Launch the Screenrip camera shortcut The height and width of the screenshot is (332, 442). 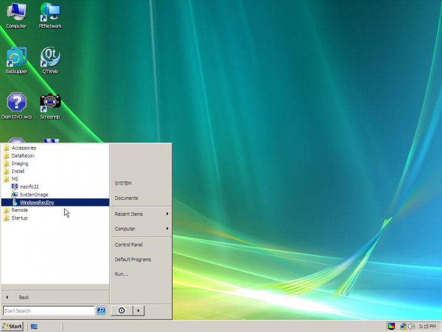[50, 106]
